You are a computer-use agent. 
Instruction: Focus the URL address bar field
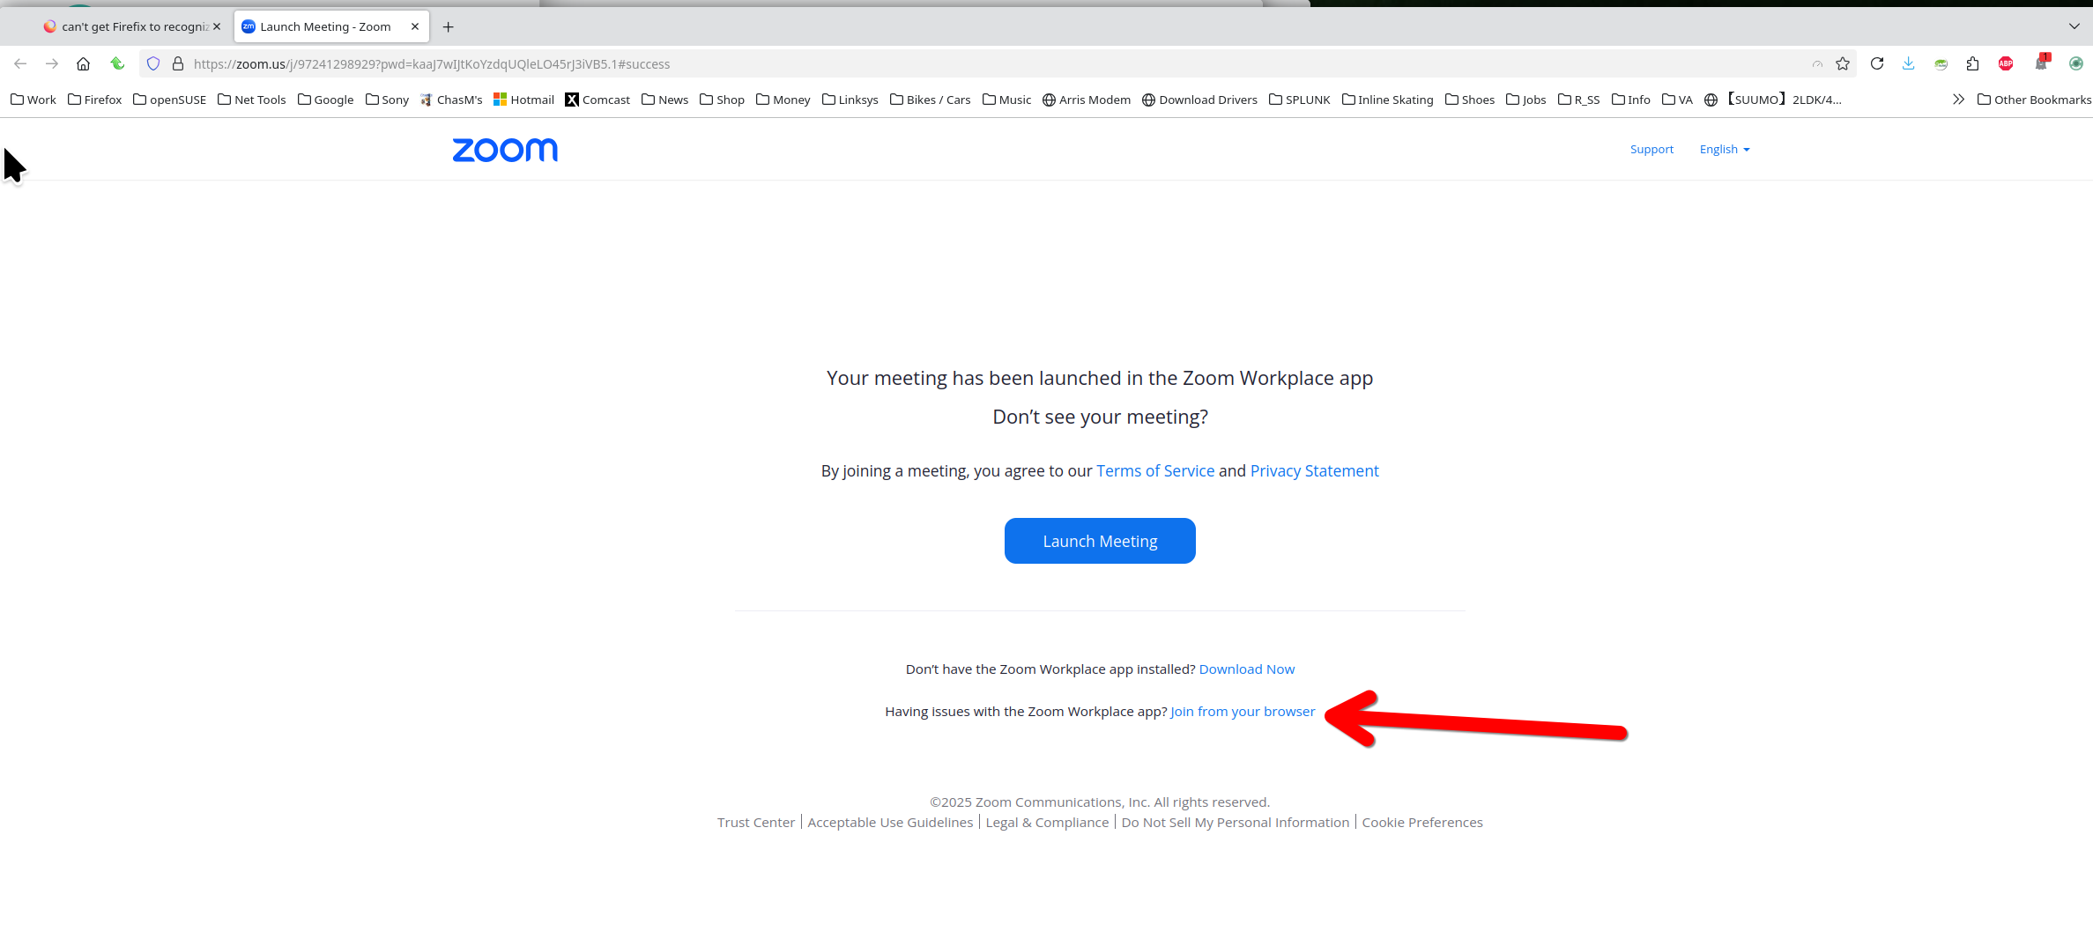coord(996,63)
